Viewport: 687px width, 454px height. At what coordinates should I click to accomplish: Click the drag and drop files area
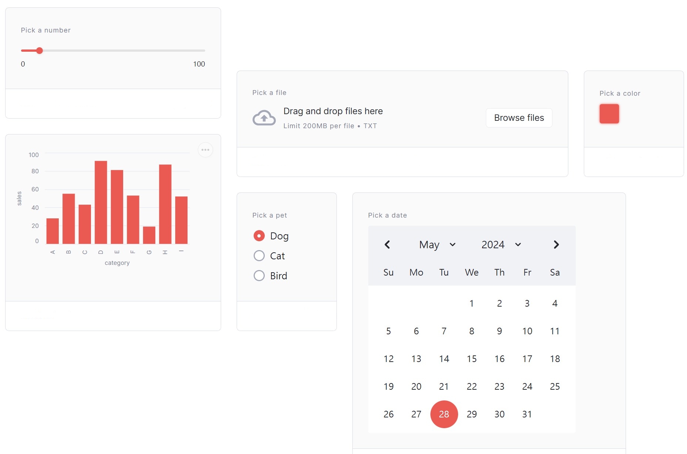(333, 118)
